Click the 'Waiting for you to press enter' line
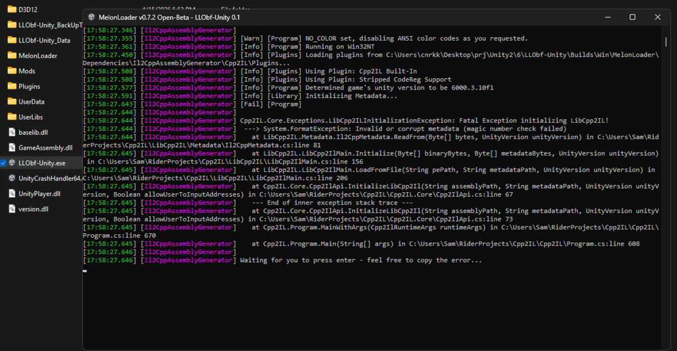Viewport: 677px width, 351px height. pos(282,260)
